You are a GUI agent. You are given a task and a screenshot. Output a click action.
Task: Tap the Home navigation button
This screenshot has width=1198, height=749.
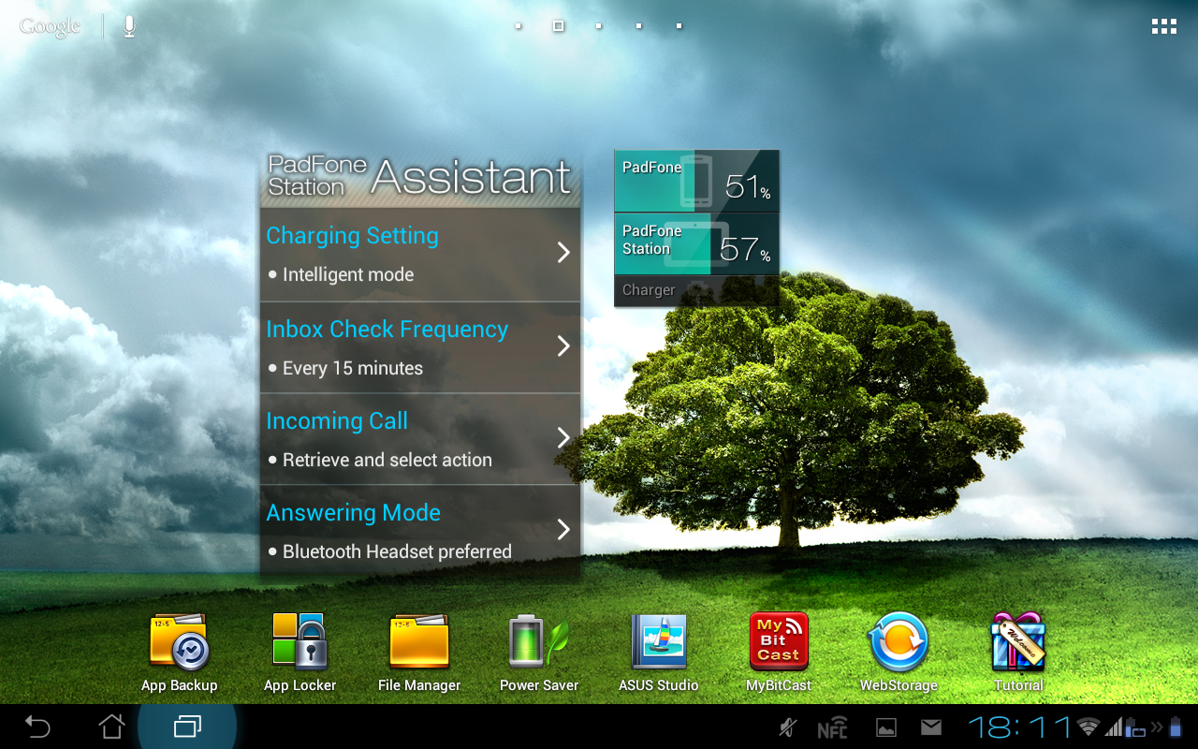tap(112, 727)
